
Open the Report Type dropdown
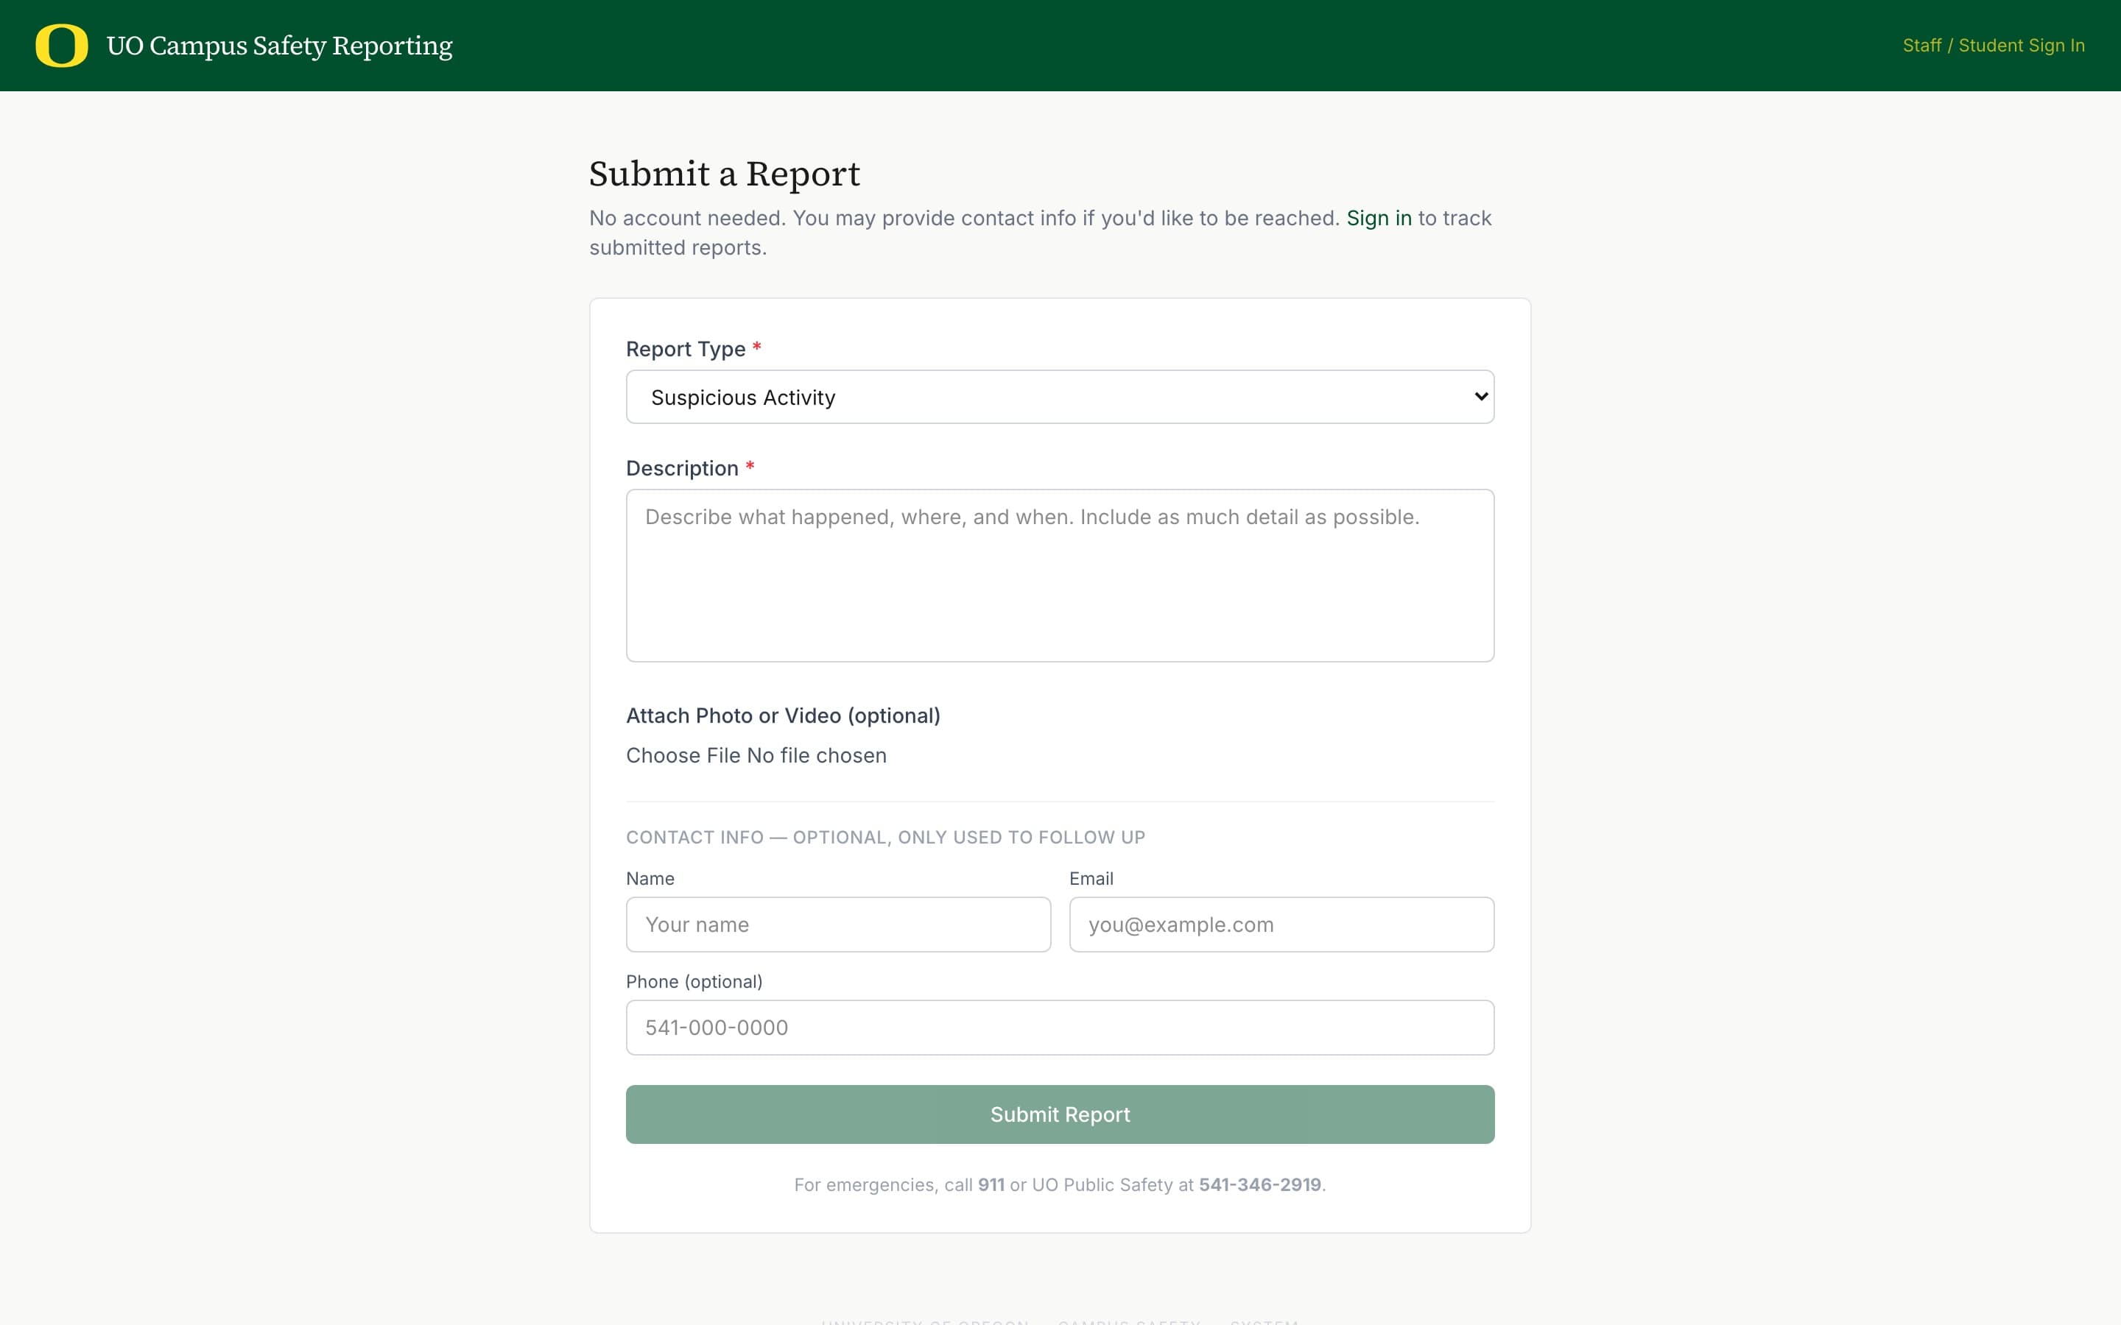coord(1060,397)
